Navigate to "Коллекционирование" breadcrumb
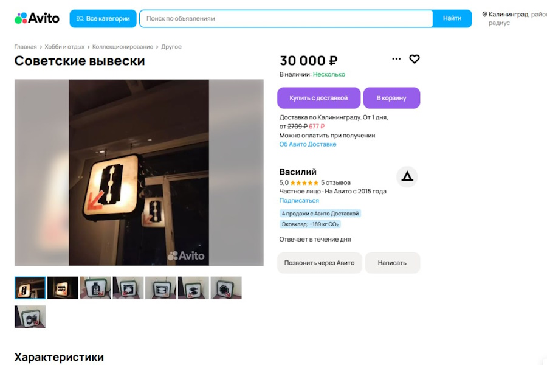This screenshot has height=365, width=547. point(123,47)
